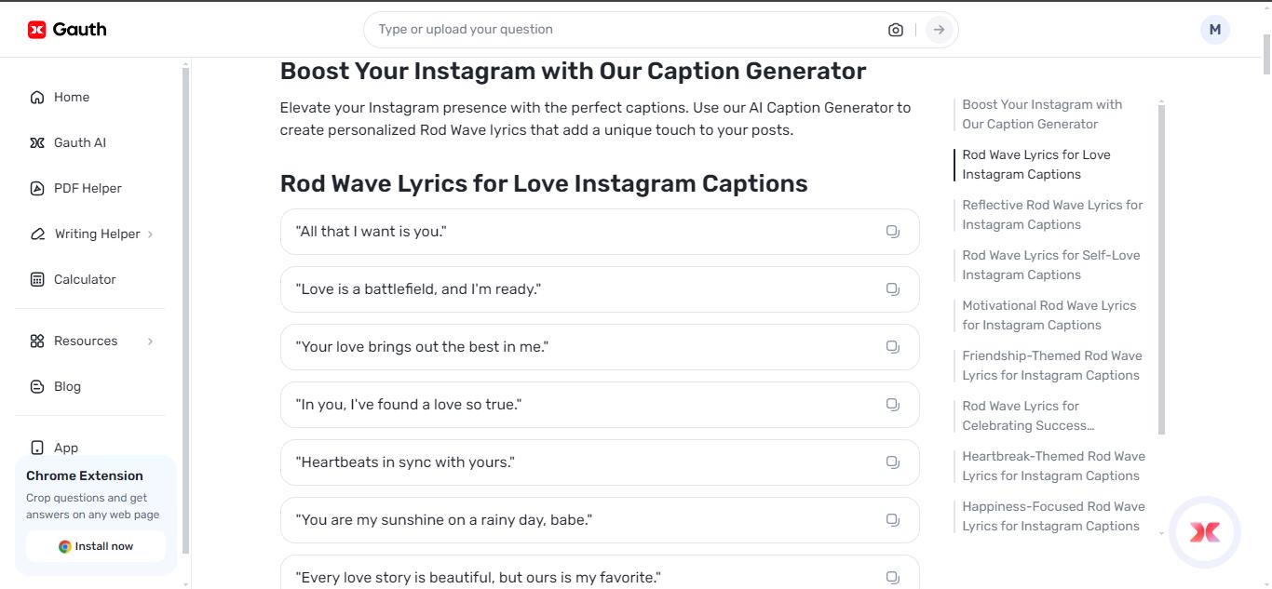Click the table of contents scrollbar
This screenshot has height=589, width=1272.
[x=1160, y=270]
